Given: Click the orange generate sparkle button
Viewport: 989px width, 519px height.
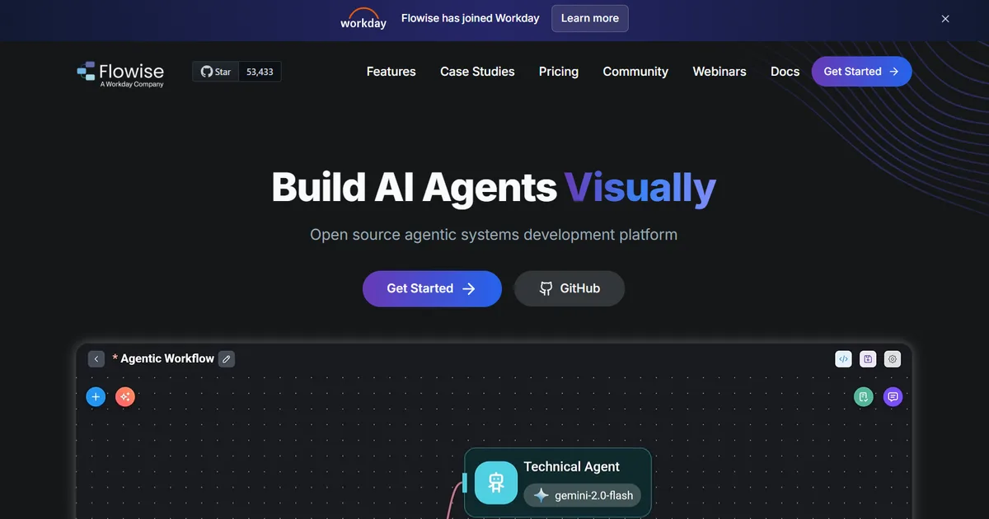Looking at the screenshot, I should [x=125, y=397].
